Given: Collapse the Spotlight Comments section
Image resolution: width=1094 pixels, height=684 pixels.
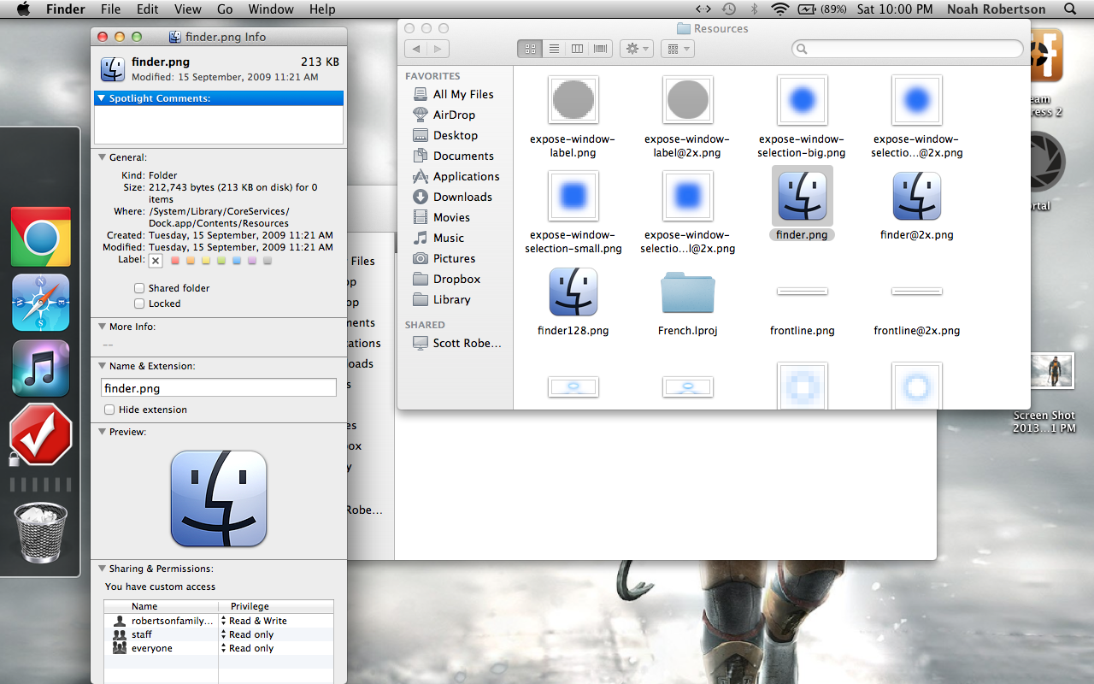Looking at the screenshot, I should [102, 98].
